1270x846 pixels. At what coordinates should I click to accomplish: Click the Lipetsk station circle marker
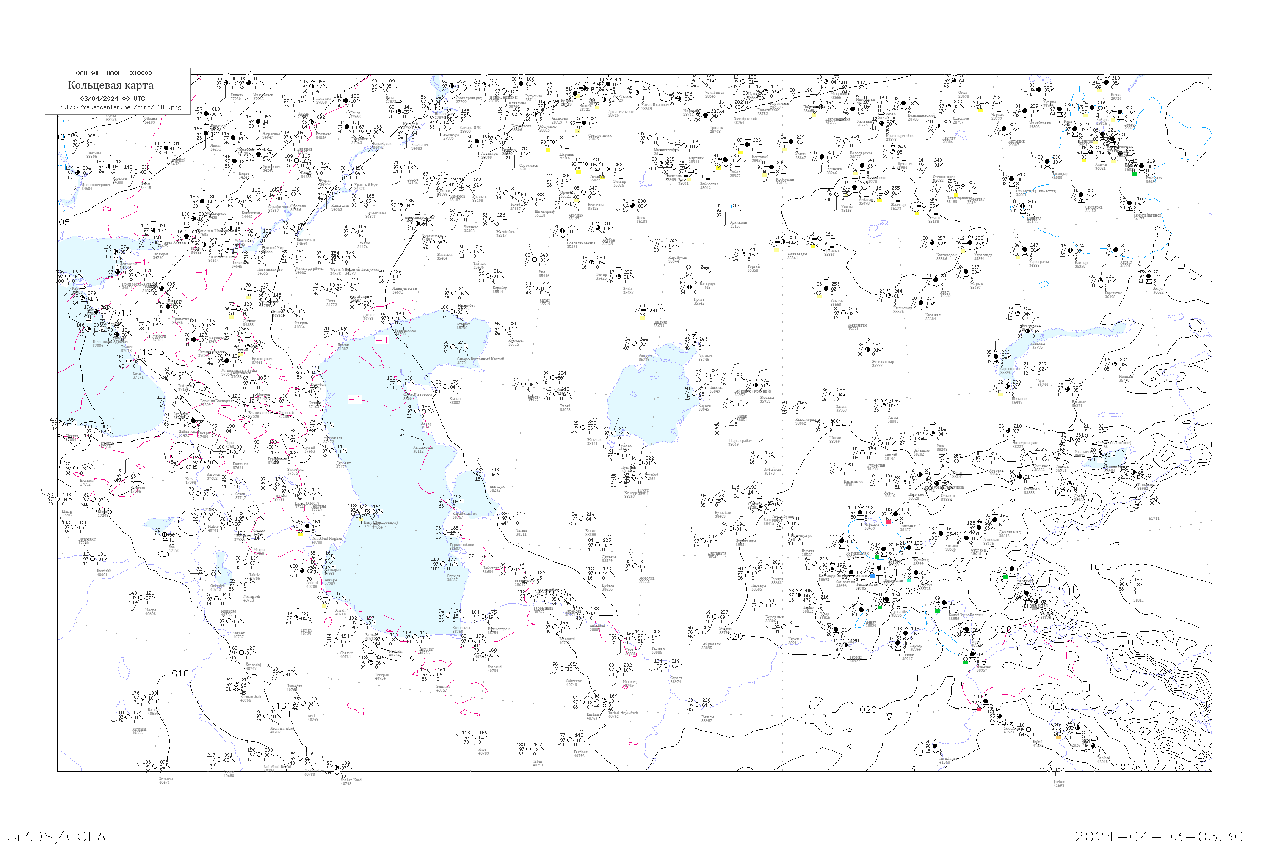click(x=226, y=83)
